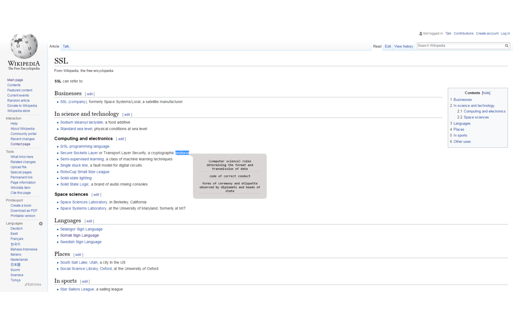
Task: Open Recent changes link
Action: [x=22, y=139]
